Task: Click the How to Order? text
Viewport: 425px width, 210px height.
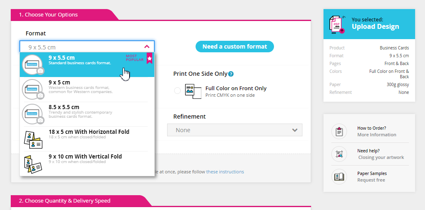Action: (x=372, y=128)
